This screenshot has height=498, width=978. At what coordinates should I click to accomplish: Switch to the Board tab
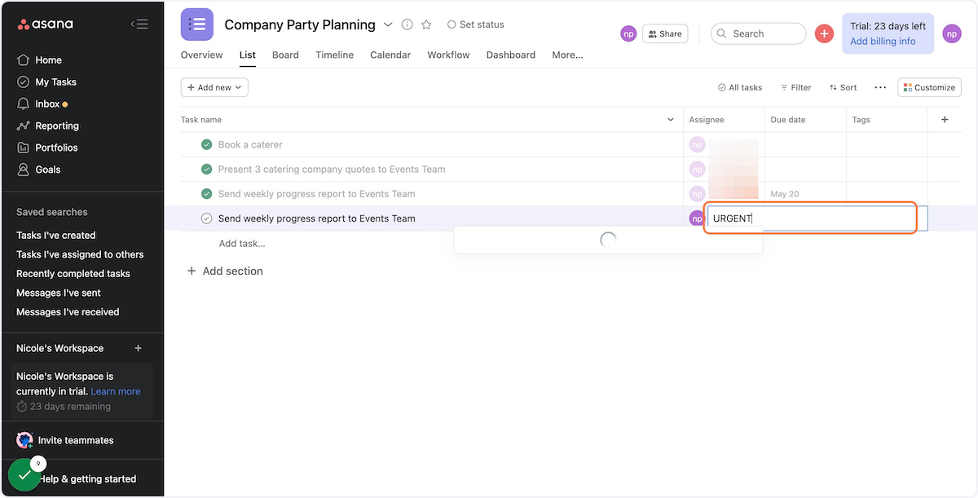[x=285, y=55]
